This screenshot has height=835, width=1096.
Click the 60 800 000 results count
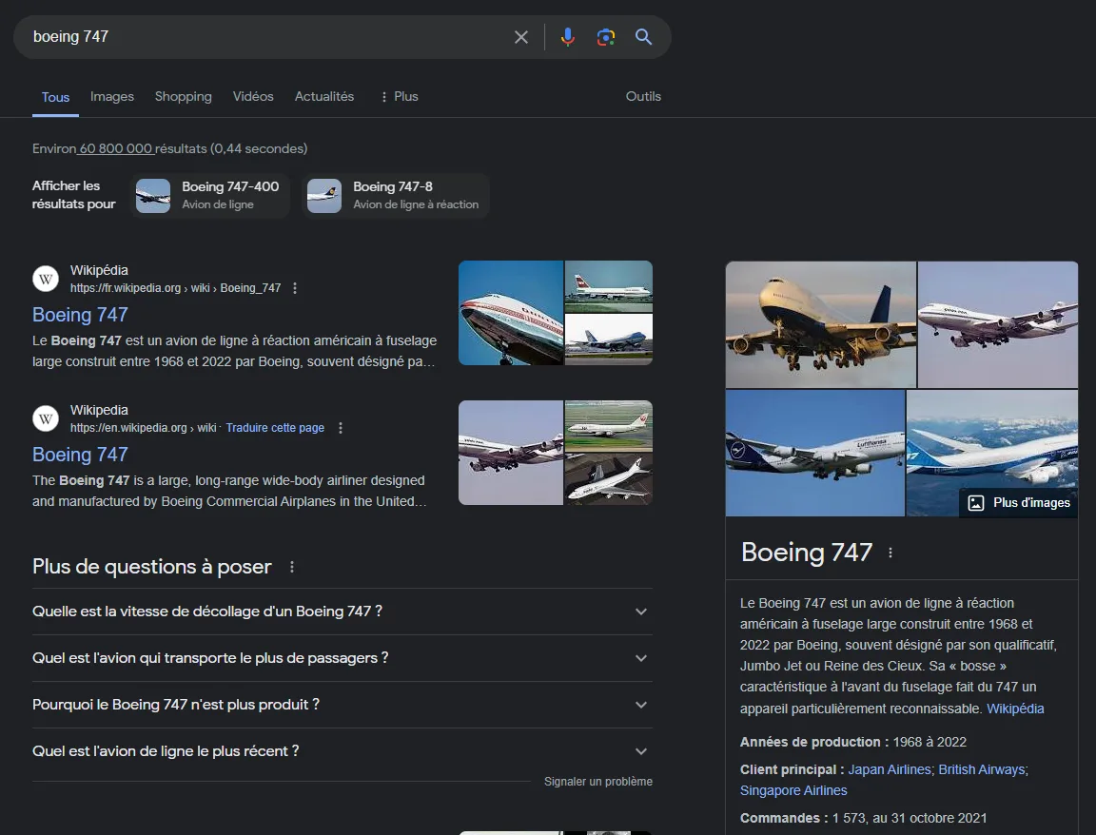click(x=116, y=148)
